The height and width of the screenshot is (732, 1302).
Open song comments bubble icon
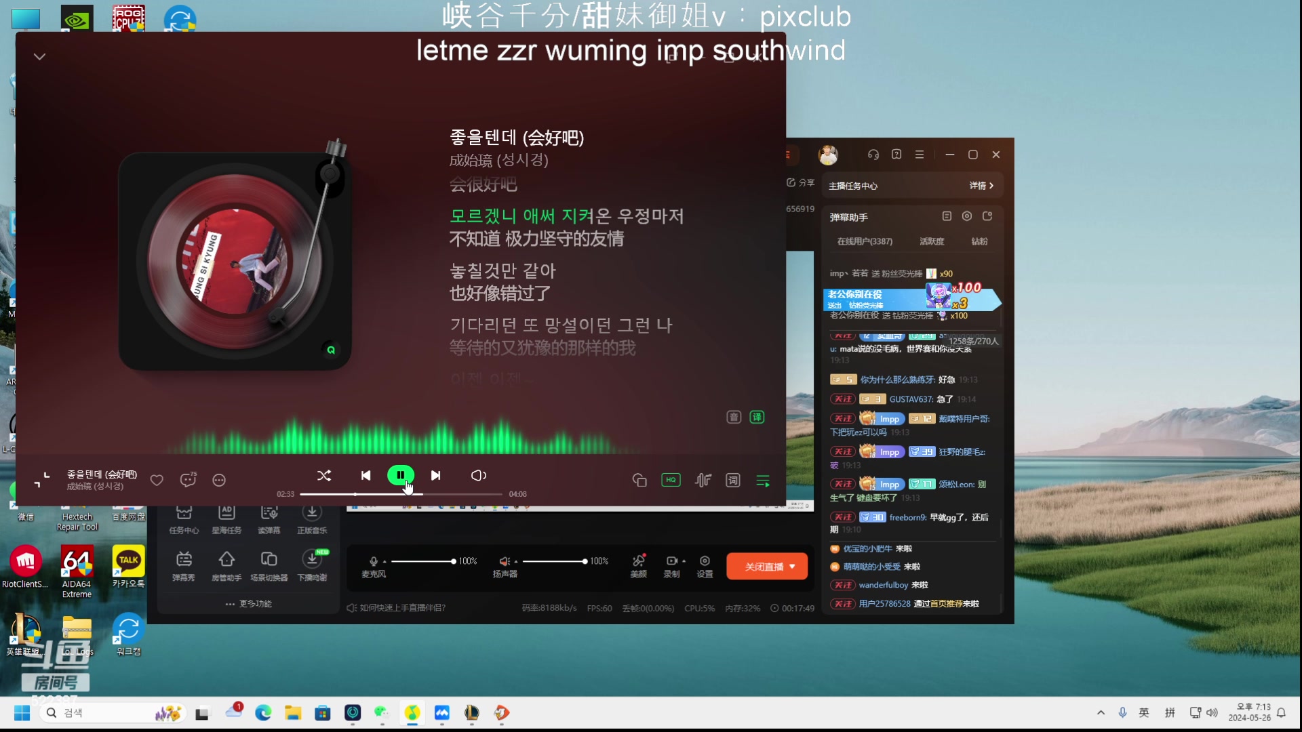click(188, 480)
